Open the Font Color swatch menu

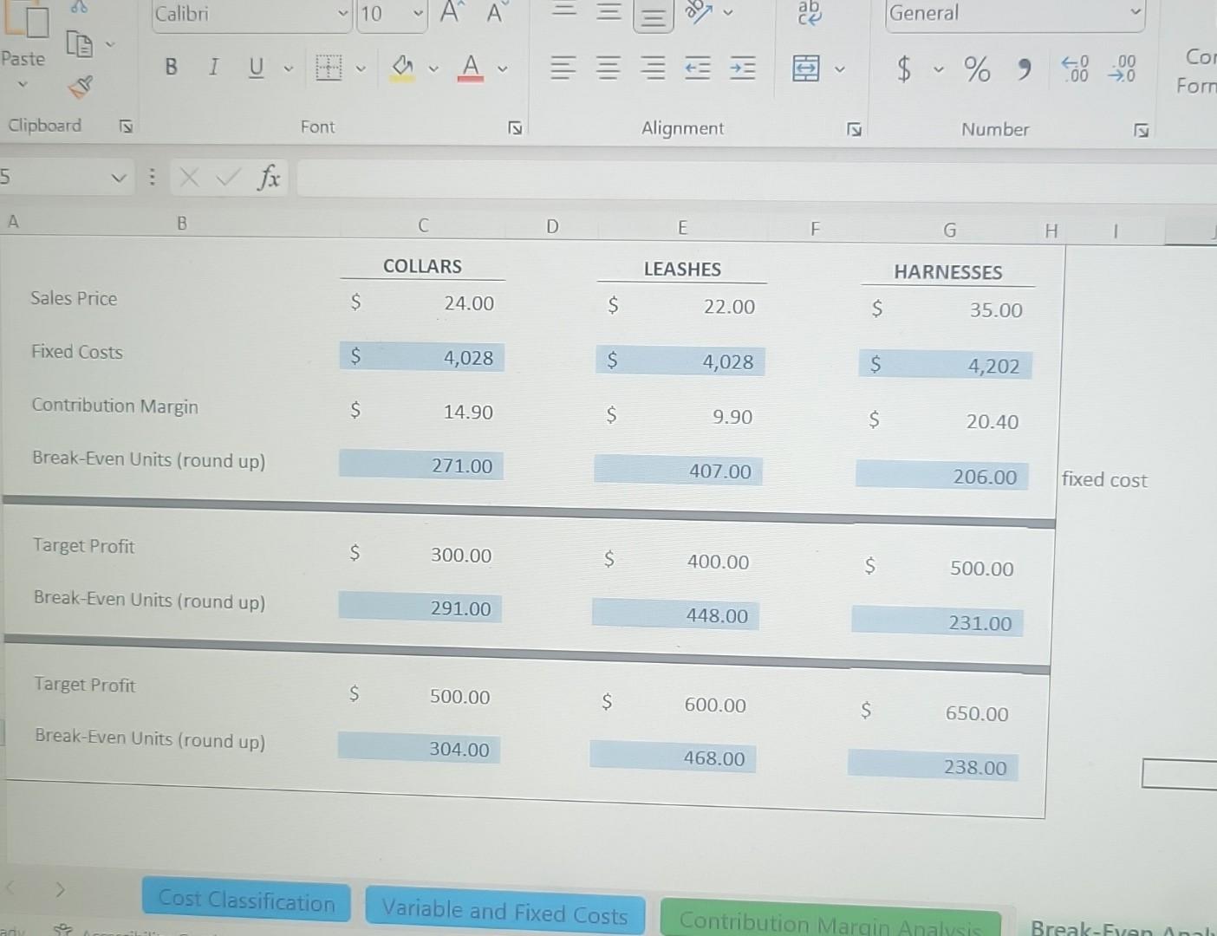[501, 68]
